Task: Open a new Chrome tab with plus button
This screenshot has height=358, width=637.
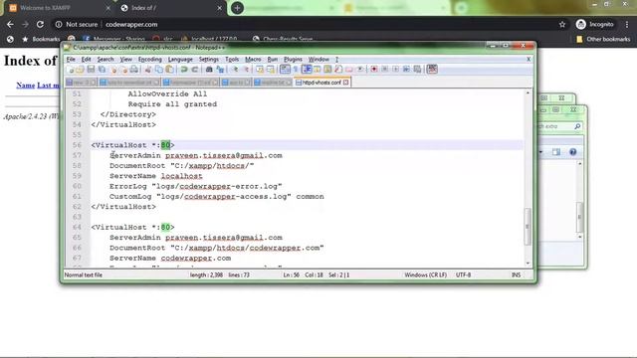Action: click(237, 8)
